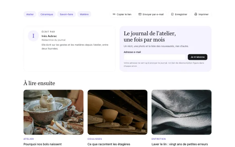
Task: Focus the Adresse e-mail input field
Action: 154,57
